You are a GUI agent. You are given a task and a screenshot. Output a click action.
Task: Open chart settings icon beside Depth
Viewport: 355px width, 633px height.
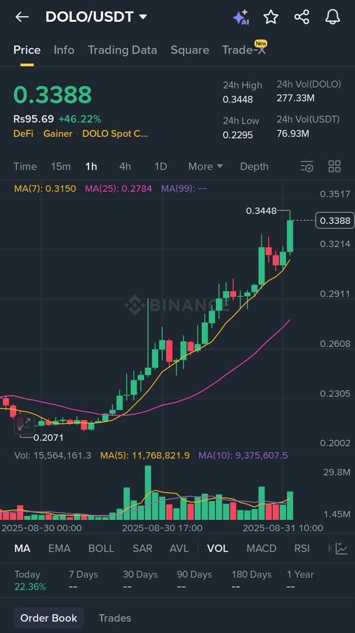click(x=307, y=167)
